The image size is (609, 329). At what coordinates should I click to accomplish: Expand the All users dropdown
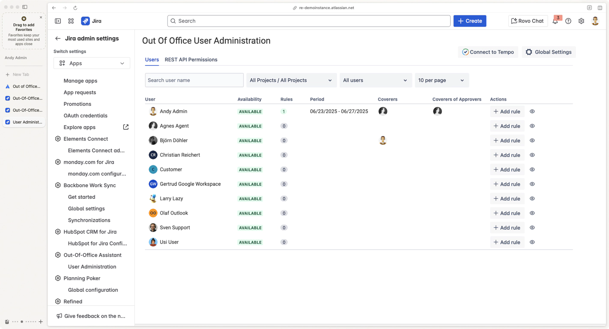tap(375, 80)
